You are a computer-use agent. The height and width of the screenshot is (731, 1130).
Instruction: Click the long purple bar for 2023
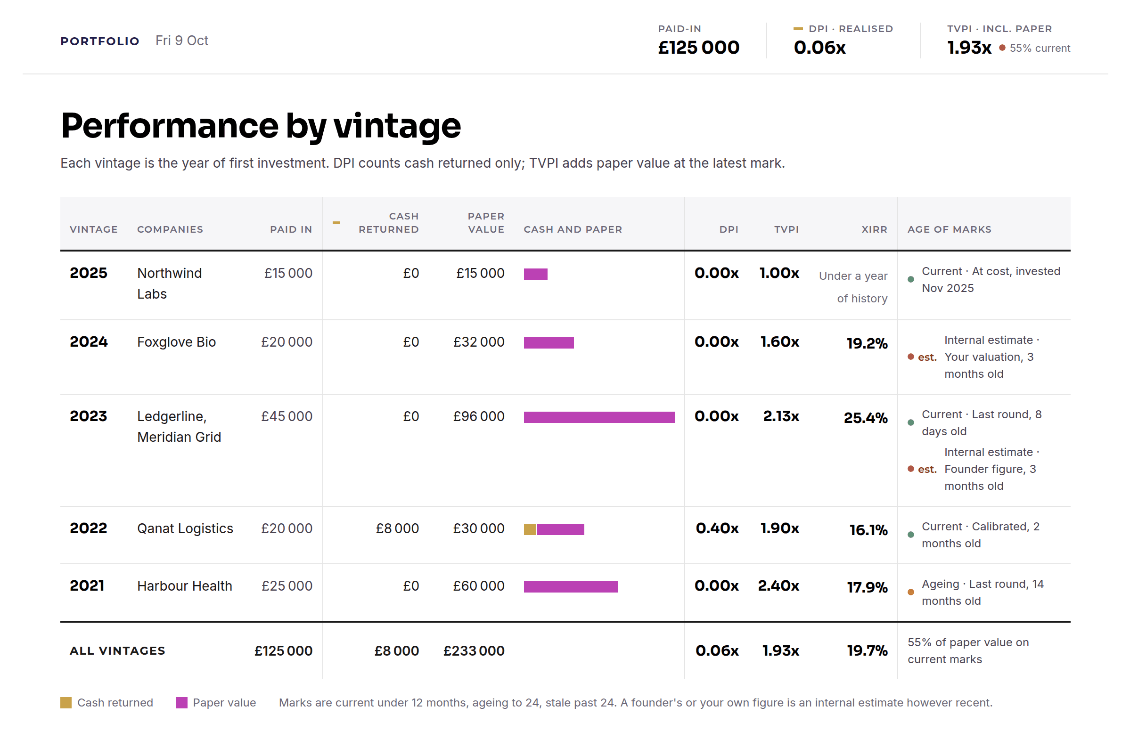[599, 417]
